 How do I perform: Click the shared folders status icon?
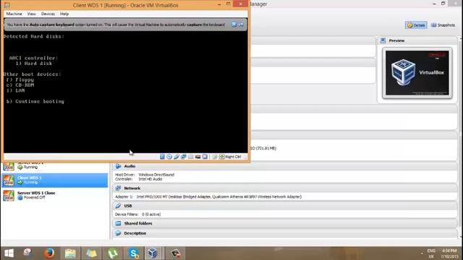click(x=190, y=157)
